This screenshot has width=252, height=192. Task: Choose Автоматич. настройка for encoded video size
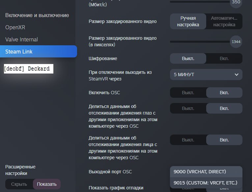[x=224, y=21]
